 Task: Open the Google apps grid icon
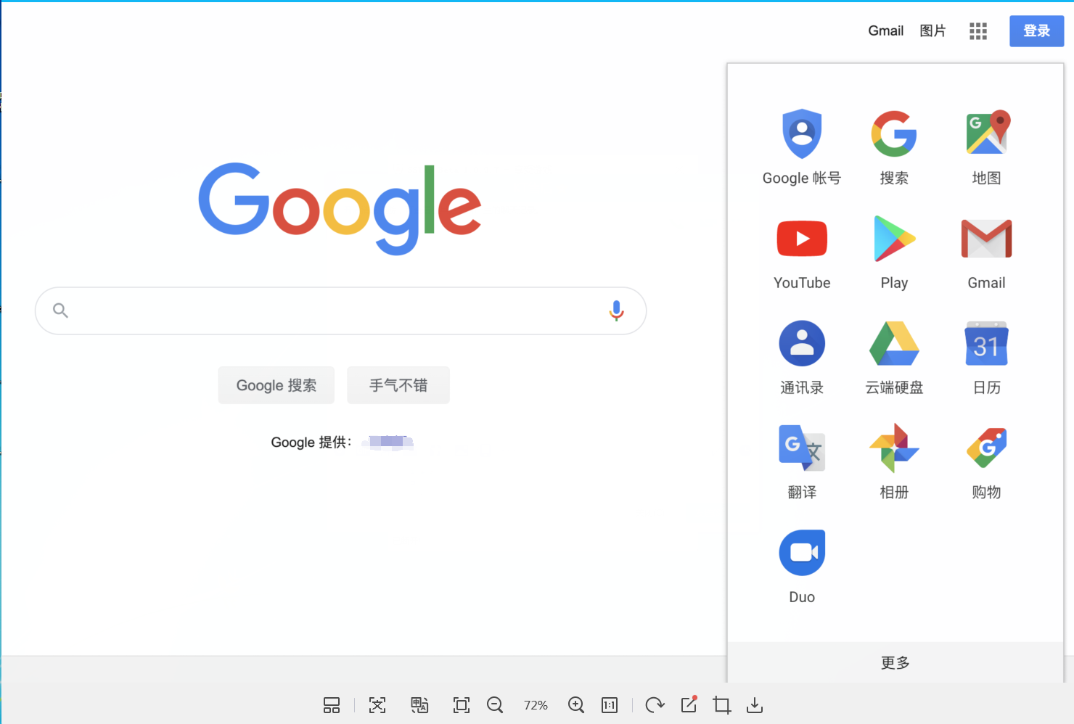tap(977, 31)
